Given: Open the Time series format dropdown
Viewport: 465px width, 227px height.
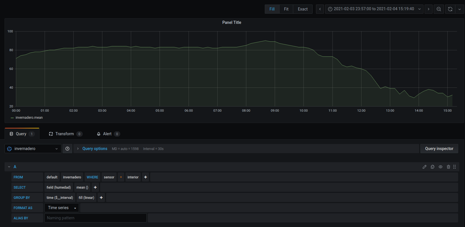Looking at the screenshot, I should [62, 208].
